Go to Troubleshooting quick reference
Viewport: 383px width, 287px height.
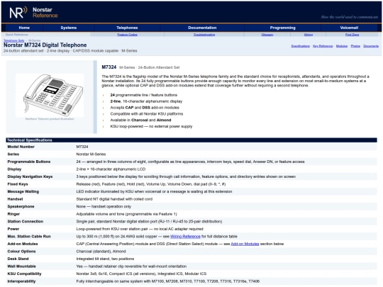point(204,35)
